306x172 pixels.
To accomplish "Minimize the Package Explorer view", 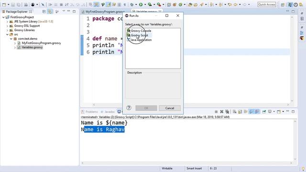I will click(69, 11).
